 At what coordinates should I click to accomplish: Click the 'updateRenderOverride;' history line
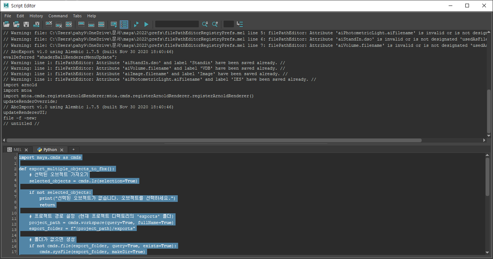coord(30,101)
